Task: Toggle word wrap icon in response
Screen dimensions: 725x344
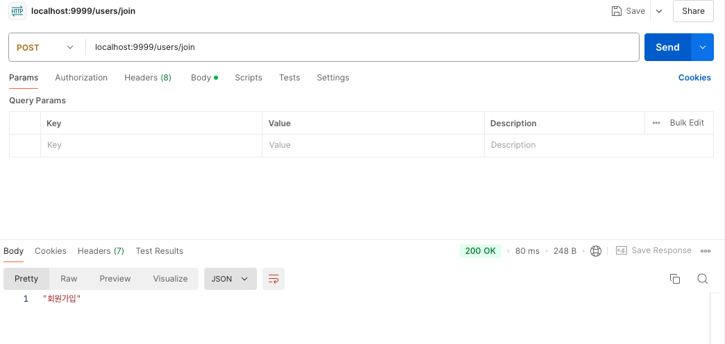Action: 273,279
